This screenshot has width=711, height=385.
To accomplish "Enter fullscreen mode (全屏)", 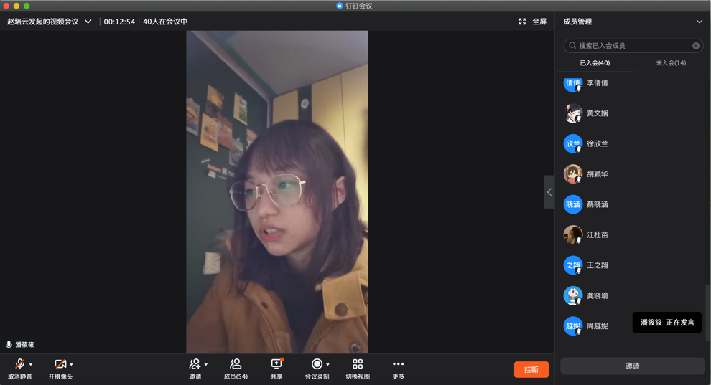I will [532, 22].
